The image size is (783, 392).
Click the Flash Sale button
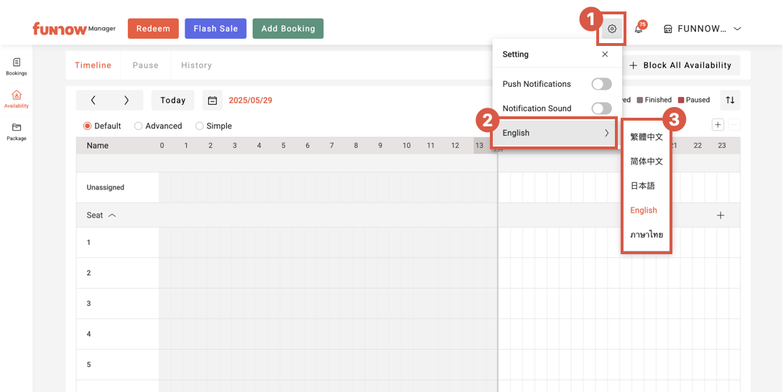tap(216, 29)
